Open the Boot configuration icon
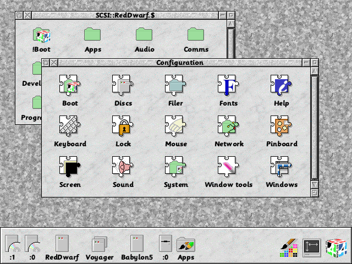Screen dimensions: 352x264 [70, 85]
